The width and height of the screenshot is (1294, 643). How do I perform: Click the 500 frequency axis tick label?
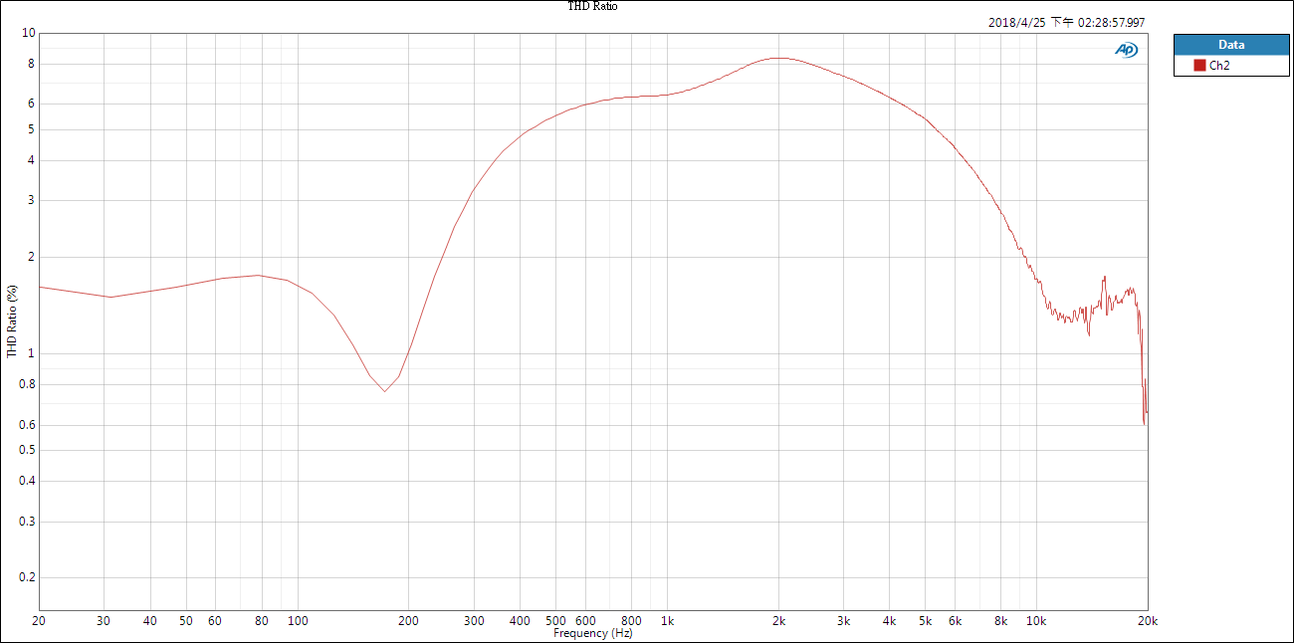click(x=555, y=621)
